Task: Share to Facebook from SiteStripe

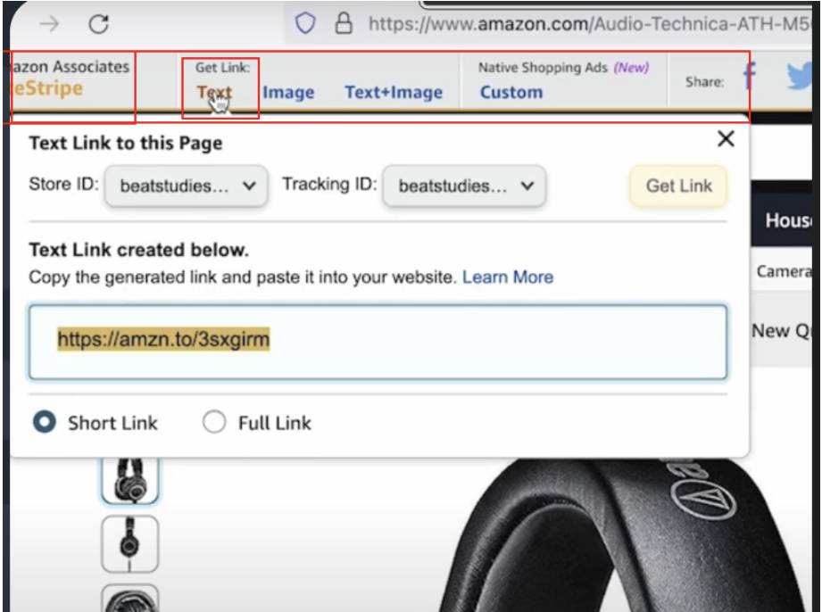Action: pos(750,75)
